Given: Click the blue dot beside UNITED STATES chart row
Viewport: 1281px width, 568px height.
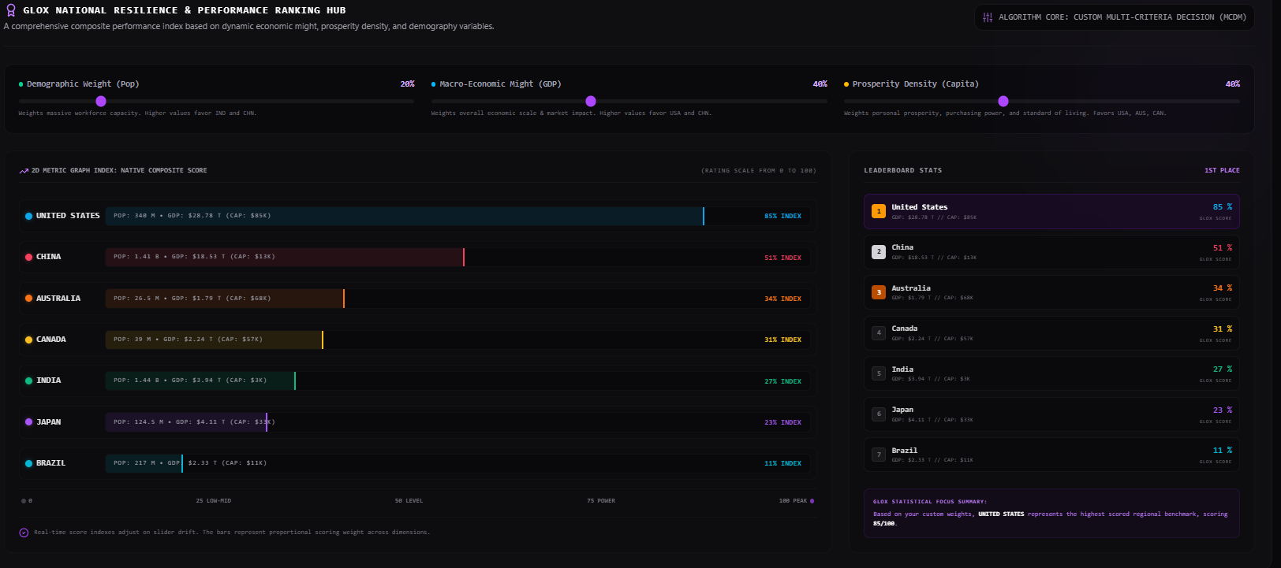Looking at the screenshot, I should 29,216.
